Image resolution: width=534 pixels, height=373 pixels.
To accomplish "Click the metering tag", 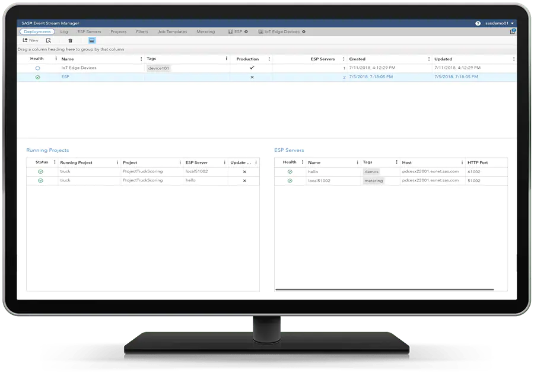I will (x=374, y=181).
